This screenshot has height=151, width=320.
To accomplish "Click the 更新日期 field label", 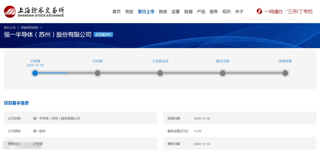I will (174, 144).
